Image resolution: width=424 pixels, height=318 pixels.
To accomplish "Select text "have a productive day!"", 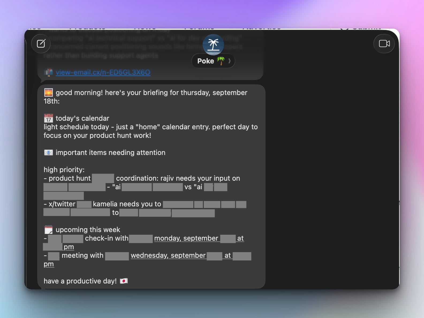I will (x=80, y=281).
